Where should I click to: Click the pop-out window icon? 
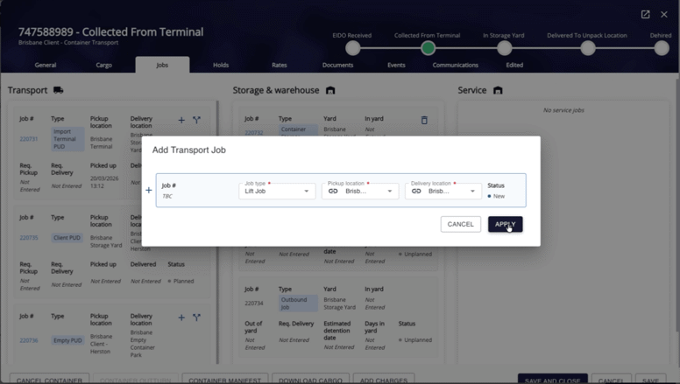pyautogui.click(x=645, y=14)
